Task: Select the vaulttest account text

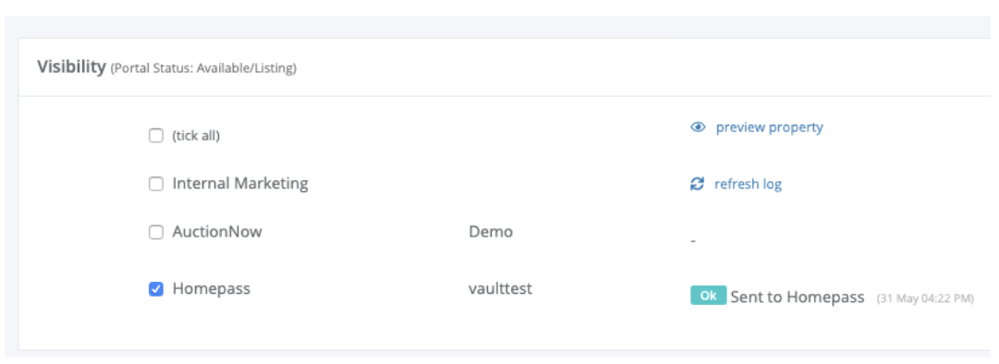Action: (500, 289)
